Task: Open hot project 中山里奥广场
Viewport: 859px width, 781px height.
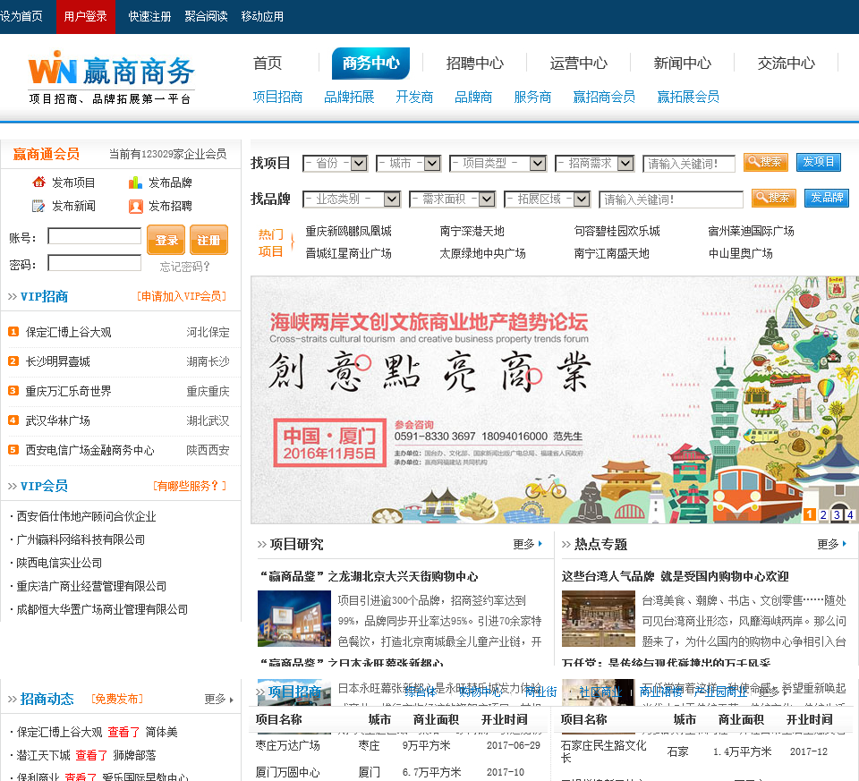Action: tap(740, 253)
